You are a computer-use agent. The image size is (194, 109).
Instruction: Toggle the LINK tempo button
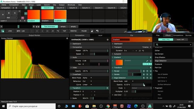coord(10,31)
